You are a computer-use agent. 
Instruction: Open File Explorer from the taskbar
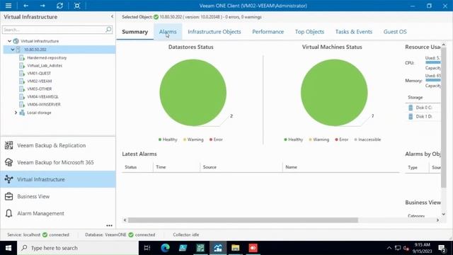tap(236, 248)
